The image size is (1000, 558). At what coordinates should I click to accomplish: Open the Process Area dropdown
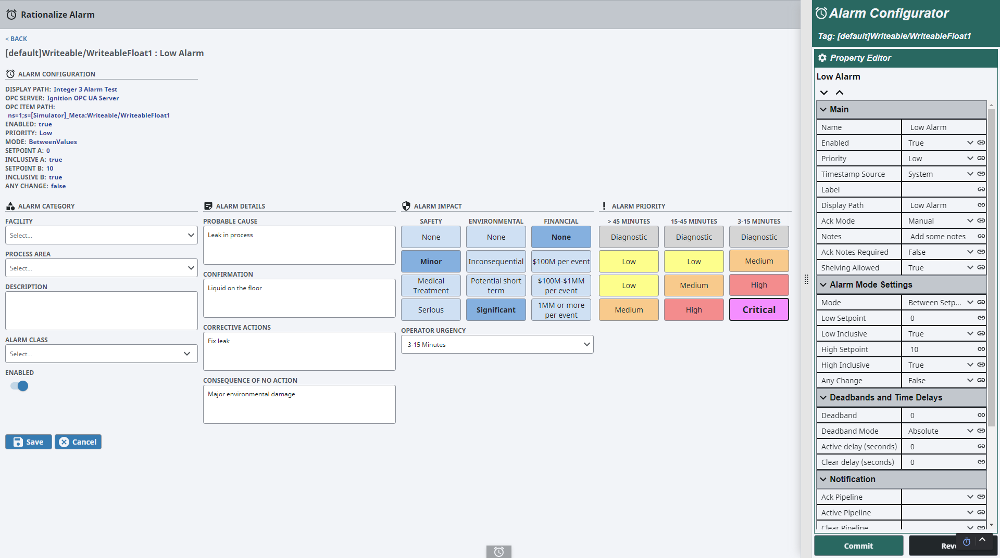(102, 268)
